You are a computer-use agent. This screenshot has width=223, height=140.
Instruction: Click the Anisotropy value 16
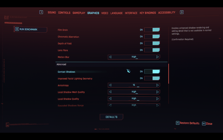pyautogui.click(x=134, y=85)
